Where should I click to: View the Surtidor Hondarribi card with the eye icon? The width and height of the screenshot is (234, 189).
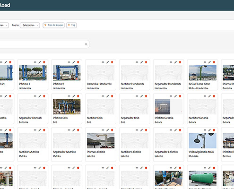point(137,62)
